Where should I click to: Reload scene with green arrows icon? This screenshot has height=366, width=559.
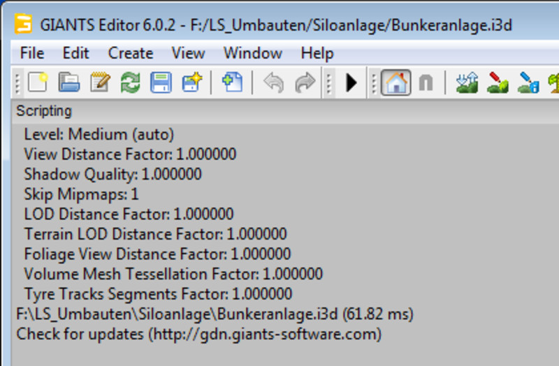pyautogui.click(x=130, y=83)
